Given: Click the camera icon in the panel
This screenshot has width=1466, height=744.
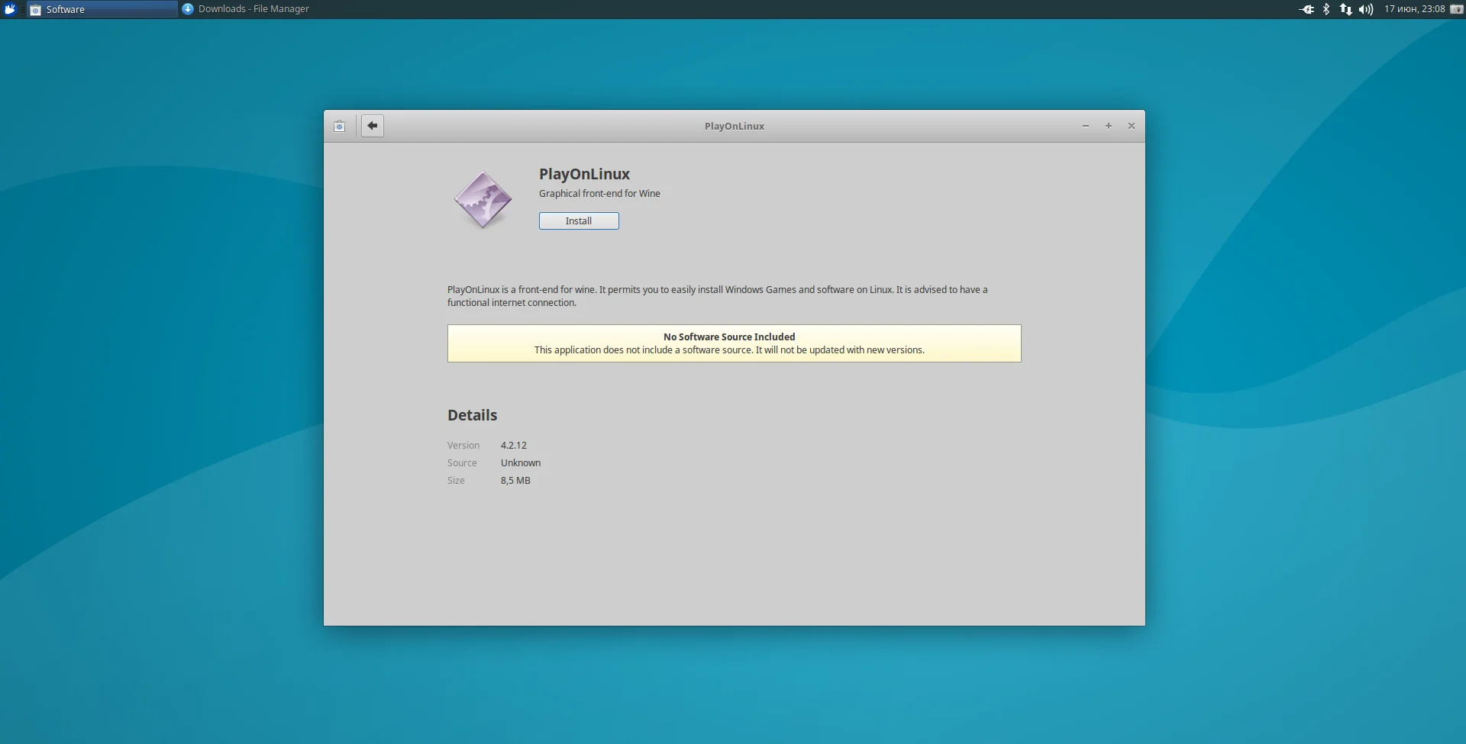Looking at the screenshot, I should tap(1456, 9).
